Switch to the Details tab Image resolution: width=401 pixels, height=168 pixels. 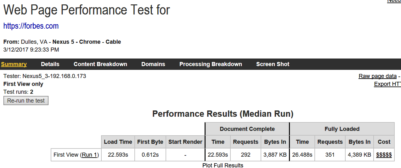click(x=50, y=64)
